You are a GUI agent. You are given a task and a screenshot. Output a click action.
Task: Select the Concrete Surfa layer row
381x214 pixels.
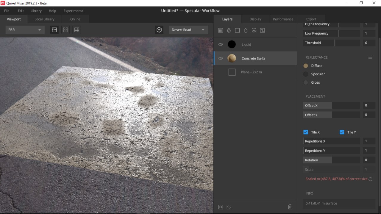(255, 58)
